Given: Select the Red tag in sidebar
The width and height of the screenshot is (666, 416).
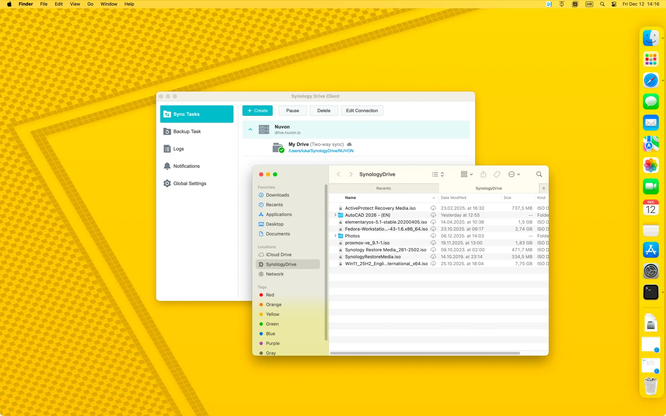Looking at the screenshot, I should 270,295.
